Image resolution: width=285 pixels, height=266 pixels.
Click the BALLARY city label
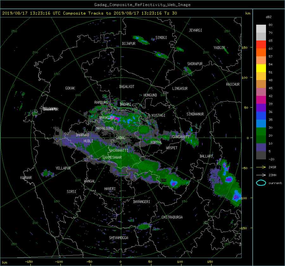click(x=206, y=156)
